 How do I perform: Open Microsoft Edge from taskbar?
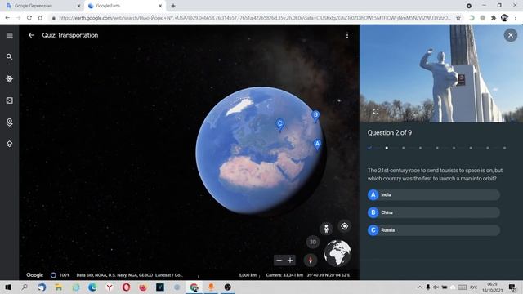pyautogui.click(x=92, y=287)
